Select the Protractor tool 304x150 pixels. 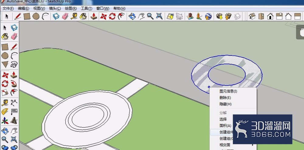[x=5, y=111]
